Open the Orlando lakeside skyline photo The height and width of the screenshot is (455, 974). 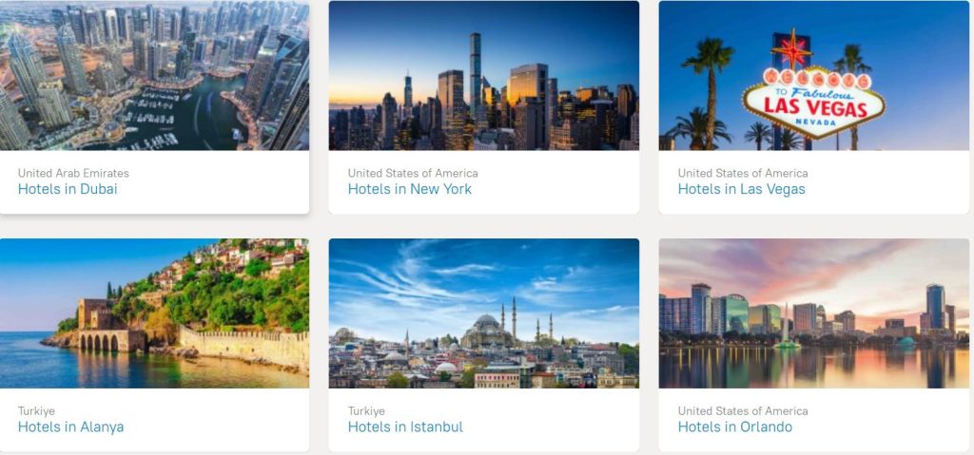click(x=814, y=313)
